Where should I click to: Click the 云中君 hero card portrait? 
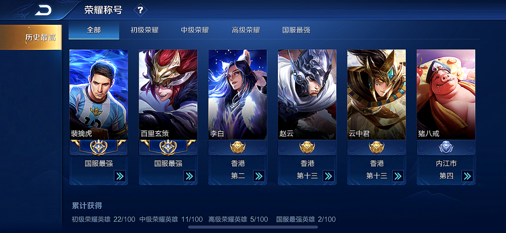[x=376, y=95]
